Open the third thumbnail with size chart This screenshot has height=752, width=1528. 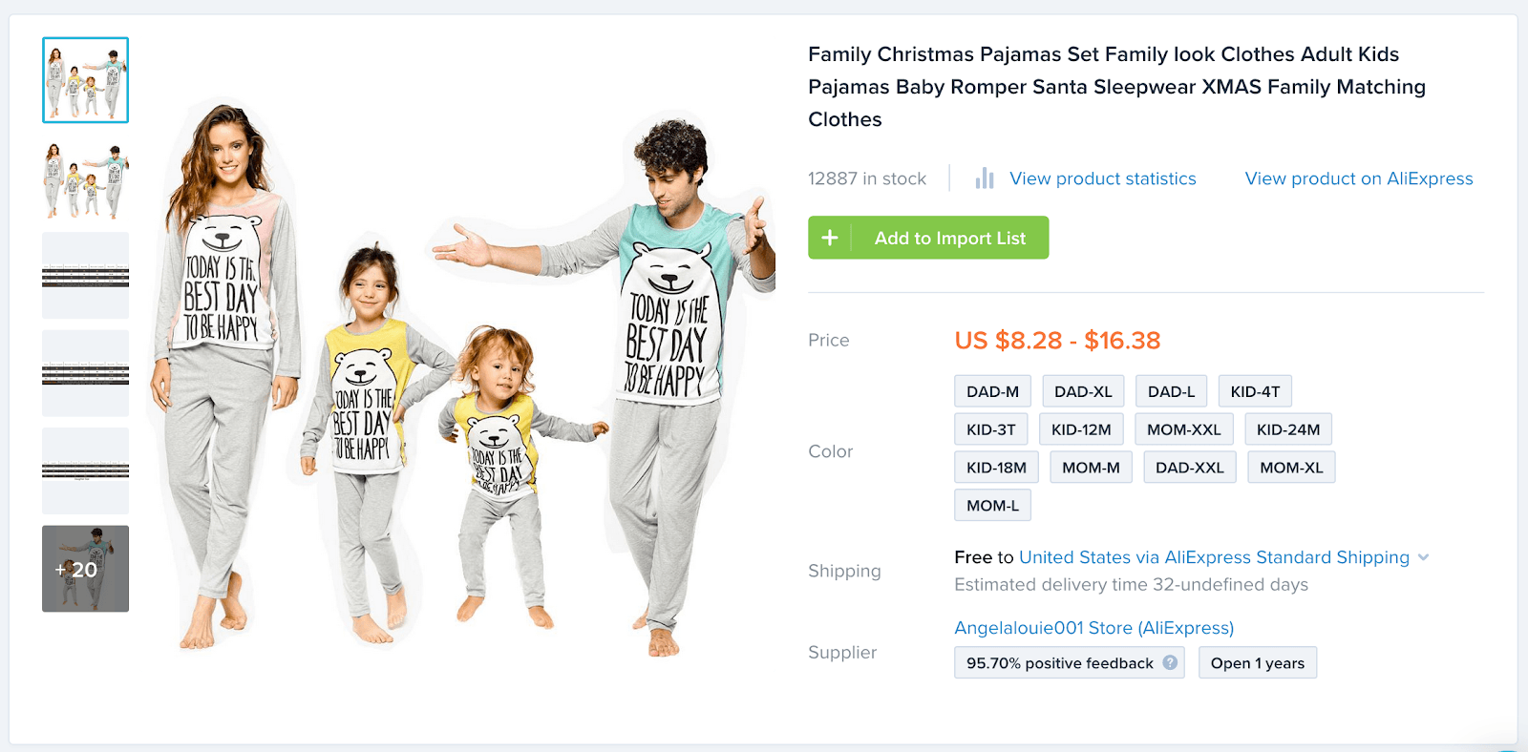click(x=85, y=276)
